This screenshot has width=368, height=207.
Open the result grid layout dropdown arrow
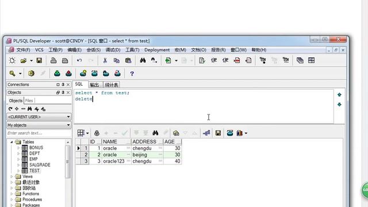tap(87, 133)
